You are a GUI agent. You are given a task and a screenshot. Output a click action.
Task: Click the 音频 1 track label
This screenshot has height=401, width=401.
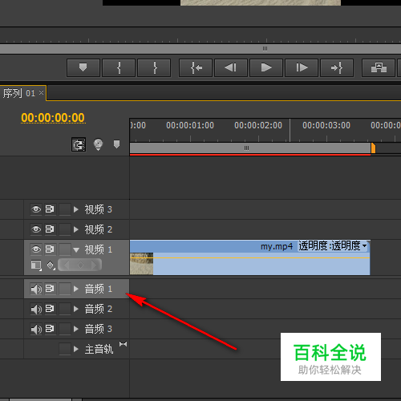[99, 289]
